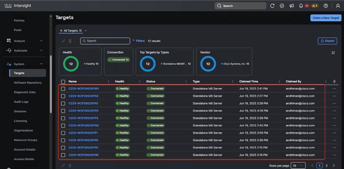Toggle the select-all header checkbox

pyautogui.click(x=63, y=82)
